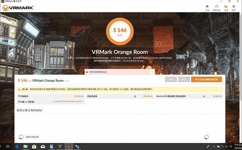Click the orange validate and compare result online button
This screenshot has height=150, width=242.
point(206,79)
